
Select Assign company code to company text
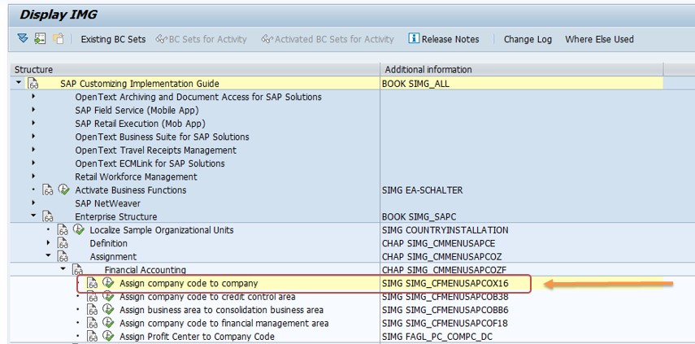[x=189, y=283]
